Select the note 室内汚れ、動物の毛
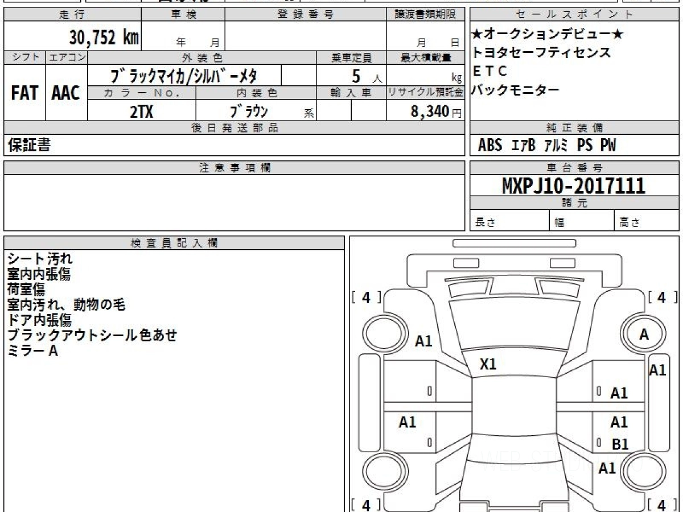The width and height of the screenshot is (683, 512). coord(66,305)
